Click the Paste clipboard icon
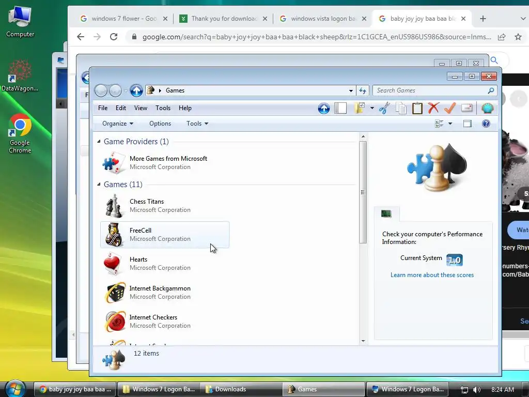The height and width of the screenshot is (397, 529). click(417, 108)
